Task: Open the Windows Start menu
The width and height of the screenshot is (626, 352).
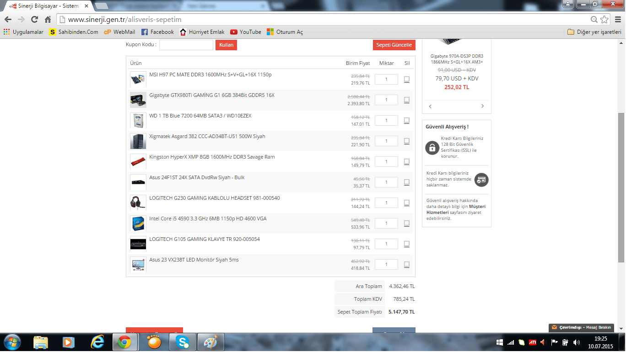Action: pos(12,342)
